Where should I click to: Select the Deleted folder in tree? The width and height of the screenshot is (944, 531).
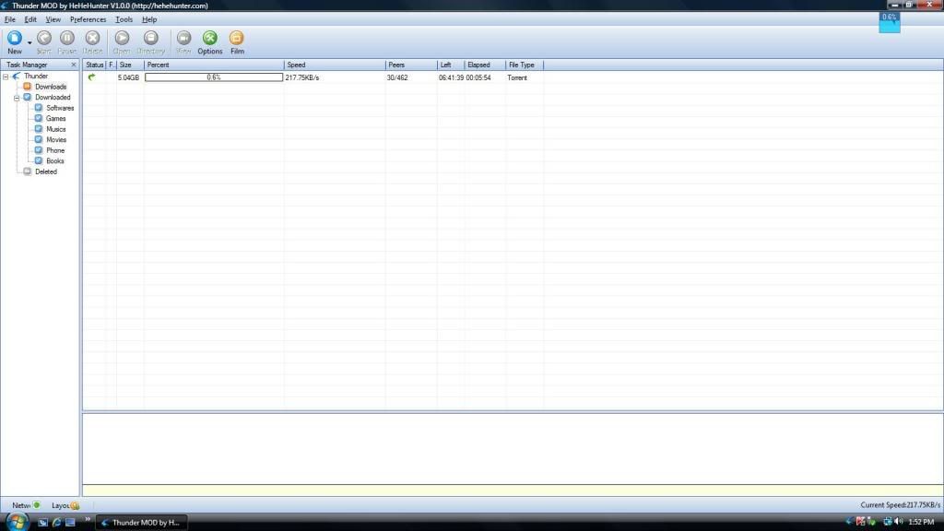45,171
